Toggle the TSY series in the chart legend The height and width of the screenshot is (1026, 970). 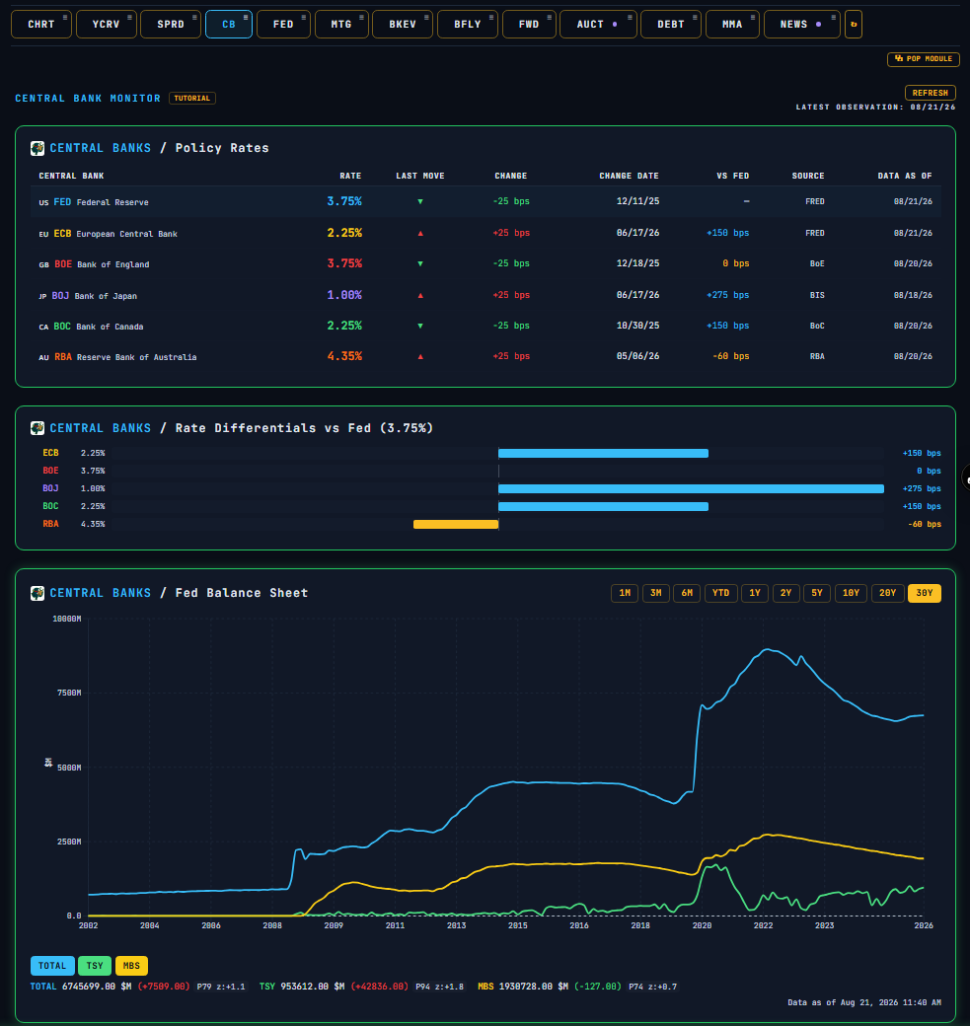pos(95,966)
